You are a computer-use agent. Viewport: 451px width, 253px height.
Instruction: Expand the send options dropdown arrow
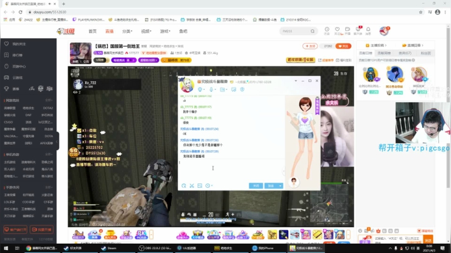(280, 186)
